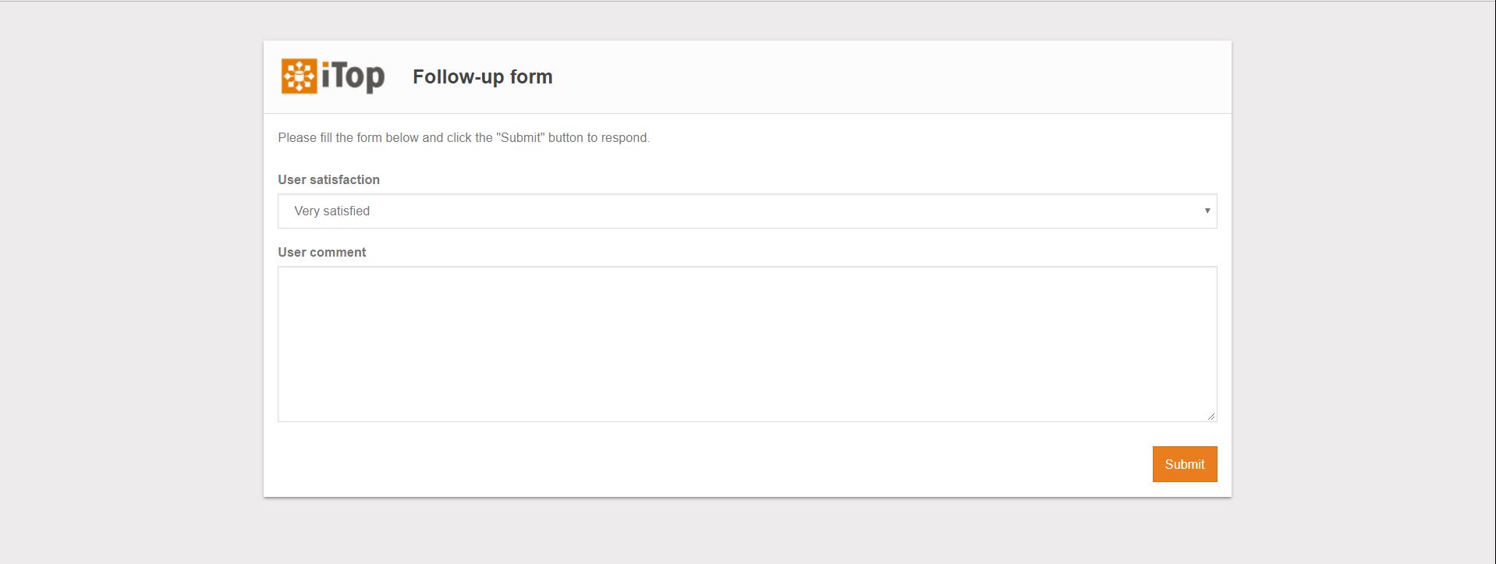1496x564 pixels.
Task: Click the textarea resize grip icon
Action: coord(1211,416)
